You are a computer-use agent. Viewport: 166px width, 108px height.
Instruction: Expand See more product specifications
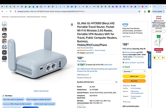click(81, 107)
